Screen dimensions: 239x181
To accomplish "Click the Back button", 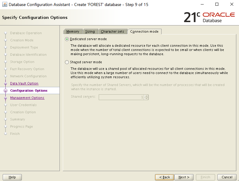I will pos(165,177).
